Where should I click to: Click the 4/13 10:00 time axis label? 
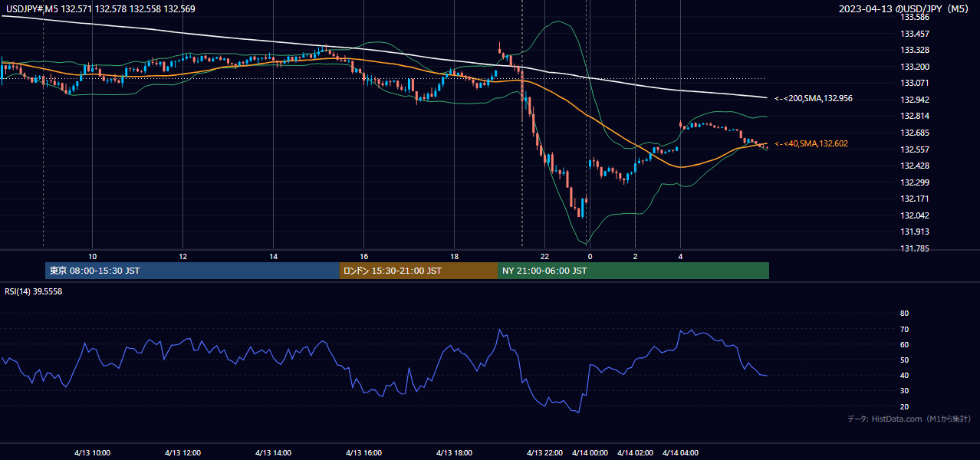[92, 452]
